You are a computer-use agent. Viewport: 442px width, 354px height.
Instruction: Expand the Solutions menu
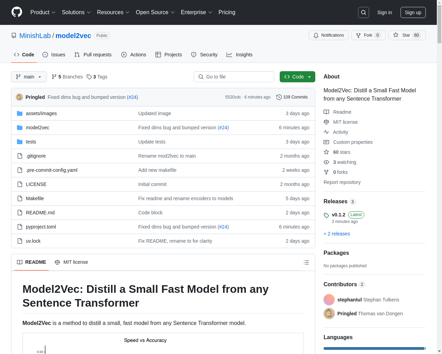76,12
